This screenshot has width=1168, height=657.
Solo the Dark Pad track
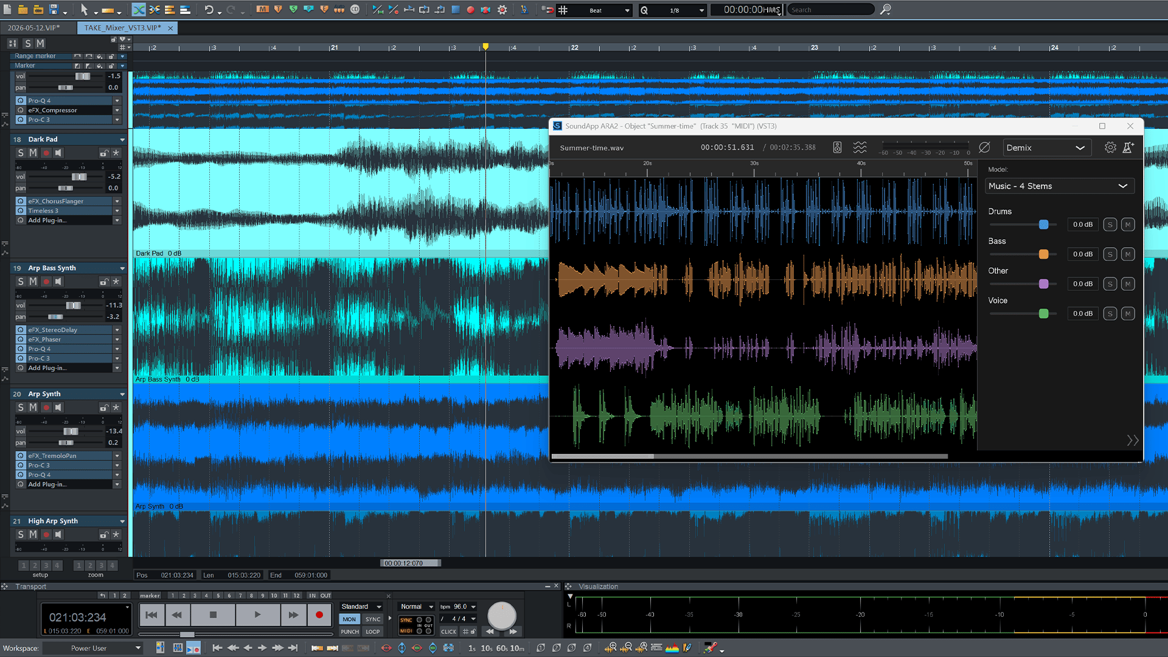[x=21, y=153]
